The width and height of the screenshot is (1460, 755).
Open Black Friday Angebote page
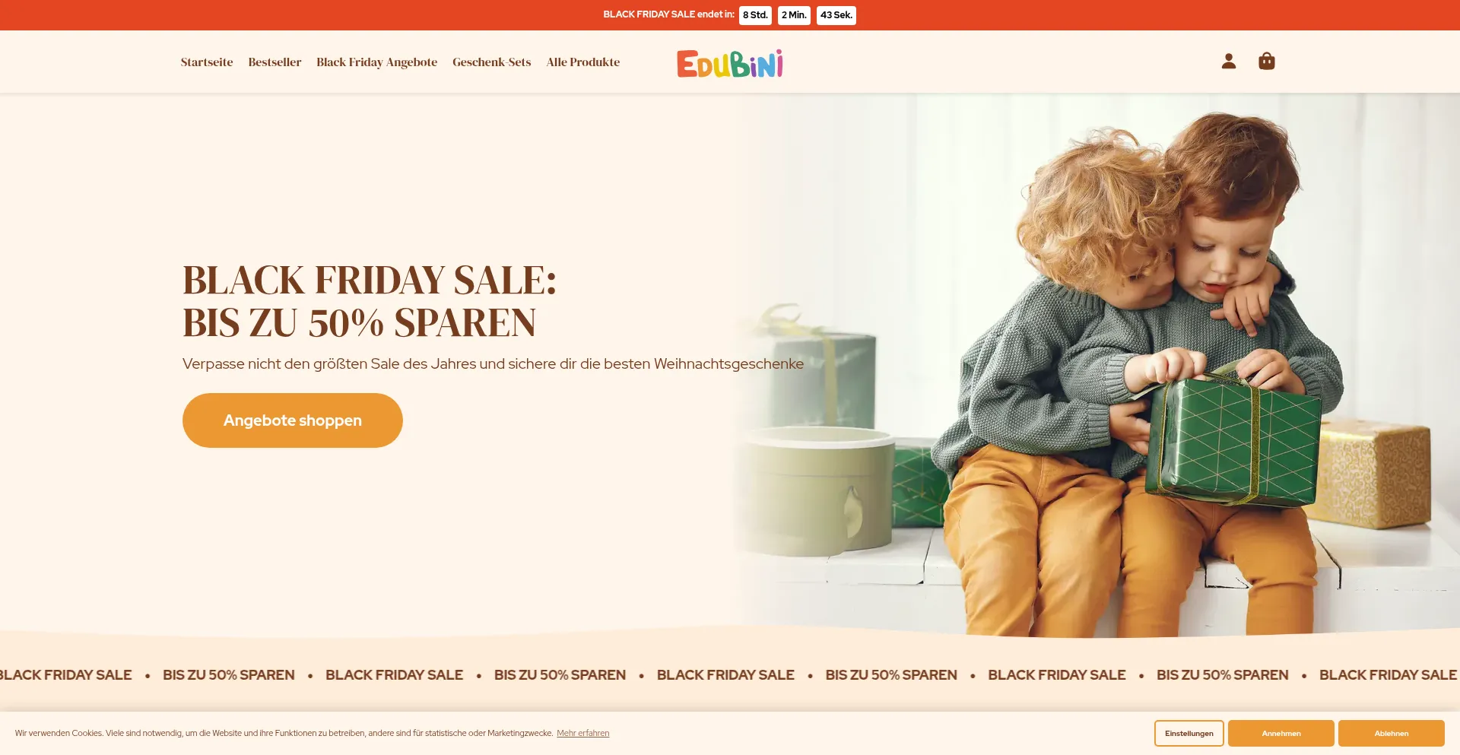[377, 62]
